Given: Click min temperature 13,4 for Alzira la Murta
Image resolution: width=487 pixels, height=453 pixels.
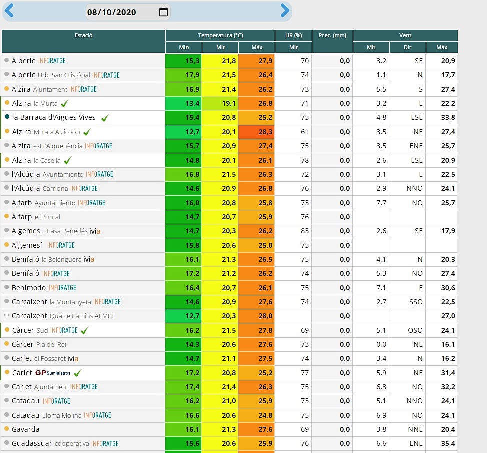Looking at the screenshot, I should (x=183, y=103).
